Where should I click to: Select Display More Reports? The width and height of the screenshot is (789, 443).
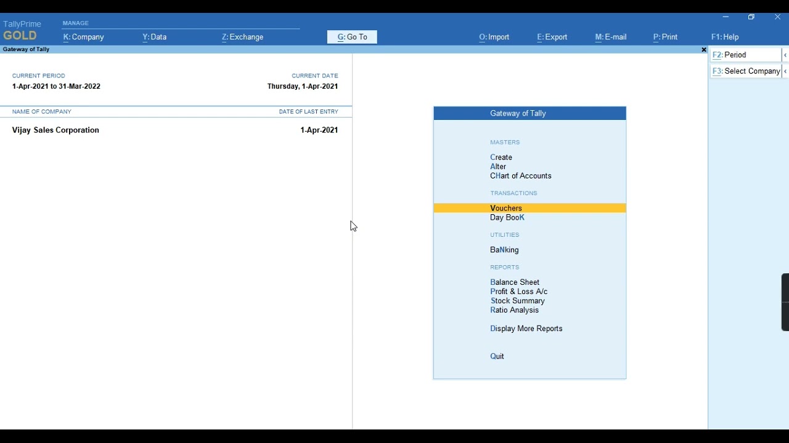[x=526, y=329]
